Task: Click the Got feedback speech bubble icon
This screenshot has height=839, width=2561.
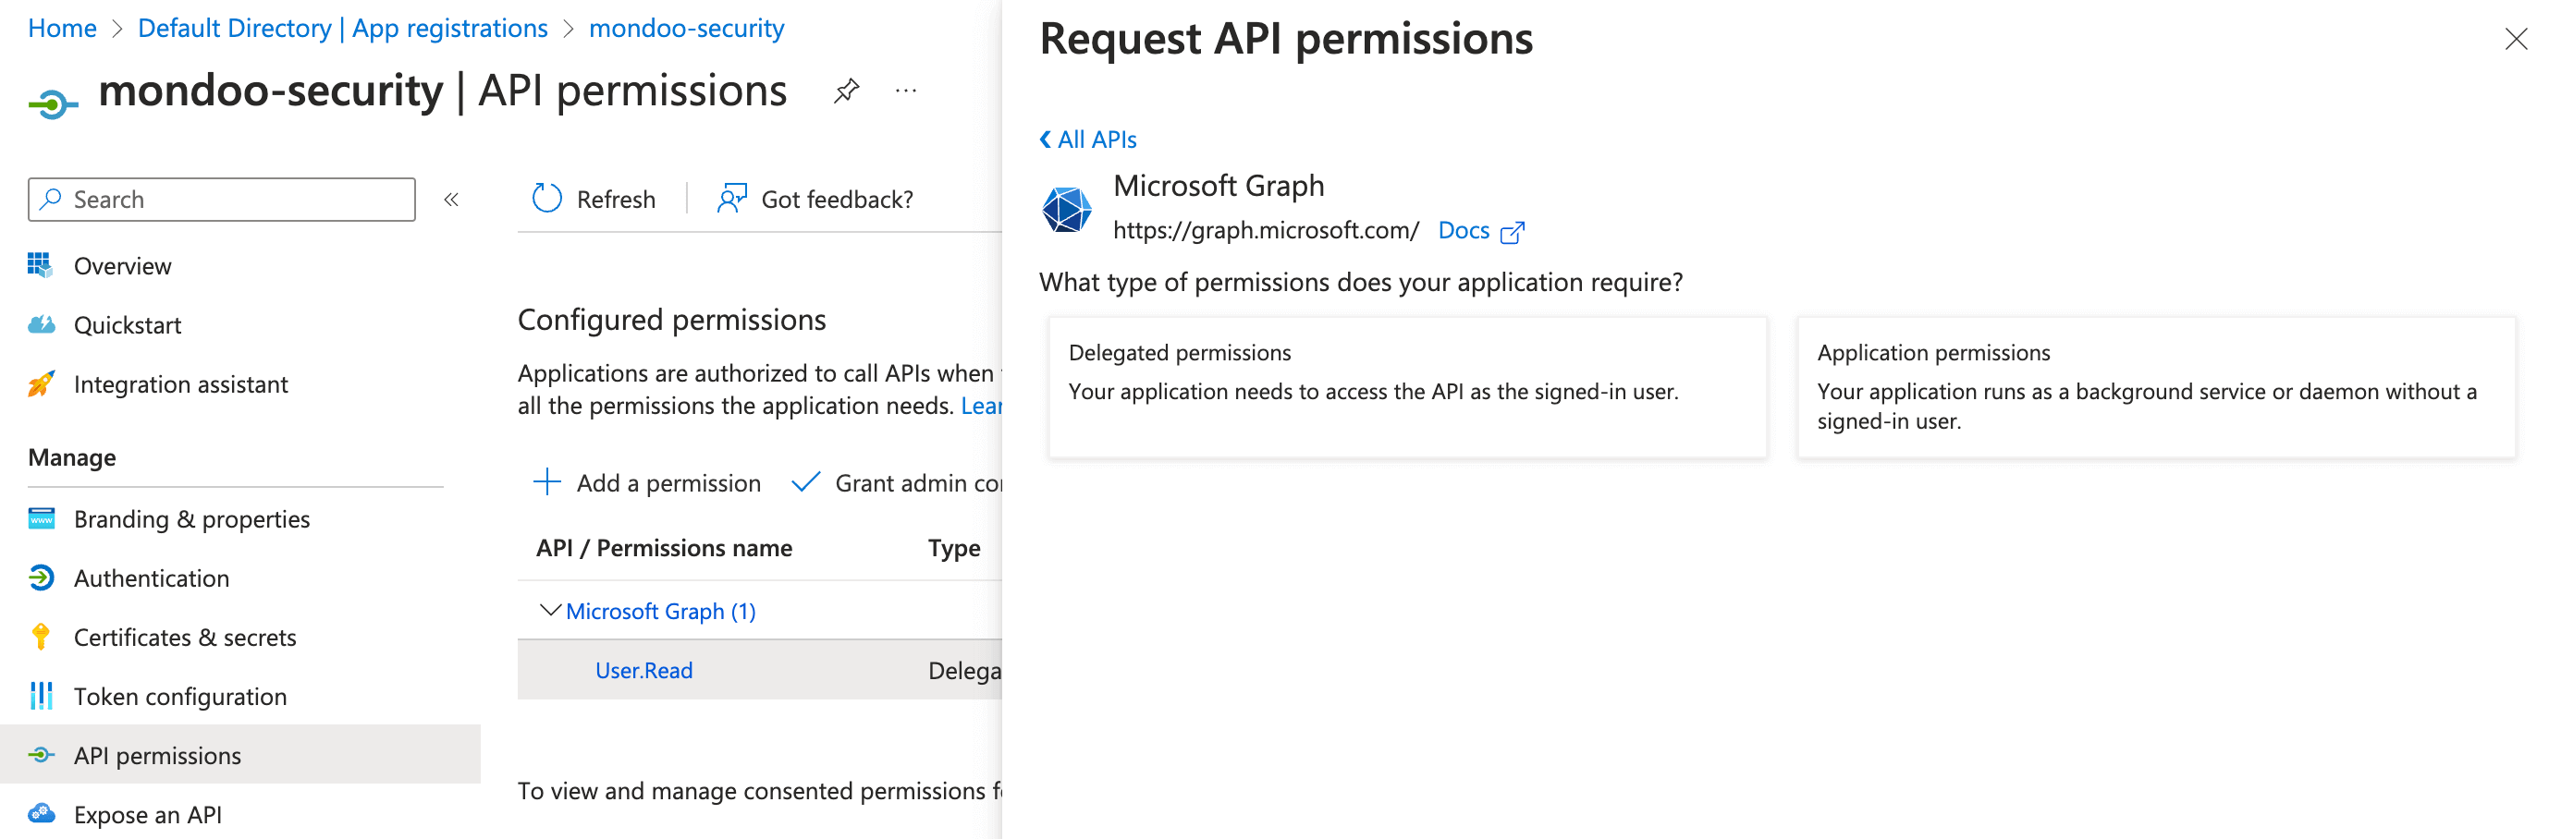Action: pos(731,198)
